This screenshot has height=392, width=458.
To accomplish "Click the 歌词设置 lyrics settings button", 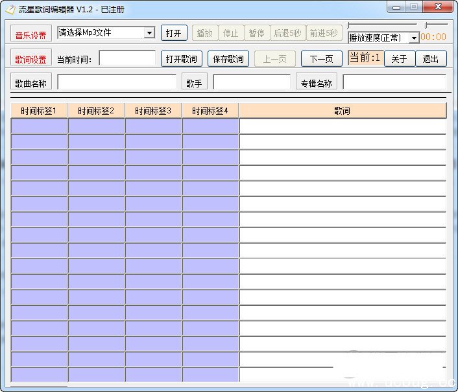I will (x=31, y=59).
